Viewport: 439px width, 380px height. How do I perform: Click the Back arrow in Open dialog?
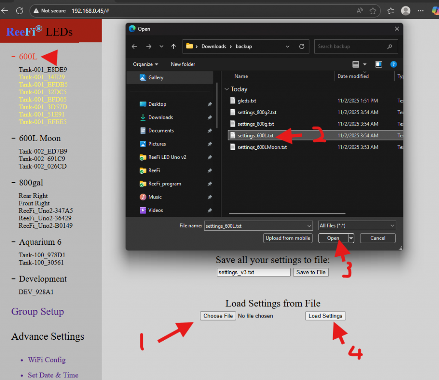pos(135,47)
